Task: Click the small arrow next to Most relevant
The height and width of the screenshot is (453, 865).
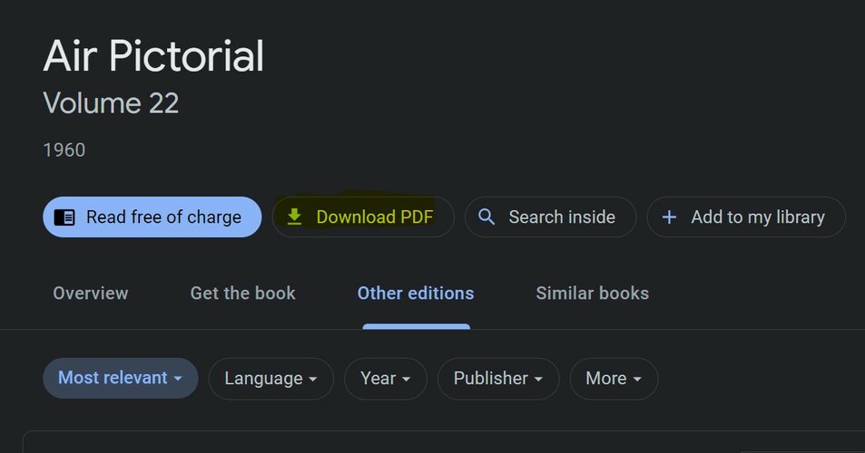Action: coord(178,379)
